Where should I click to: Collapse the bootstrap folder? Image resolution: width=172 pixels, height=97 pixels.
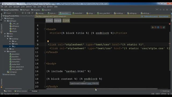pyautogui.click(x=8, y=39)
